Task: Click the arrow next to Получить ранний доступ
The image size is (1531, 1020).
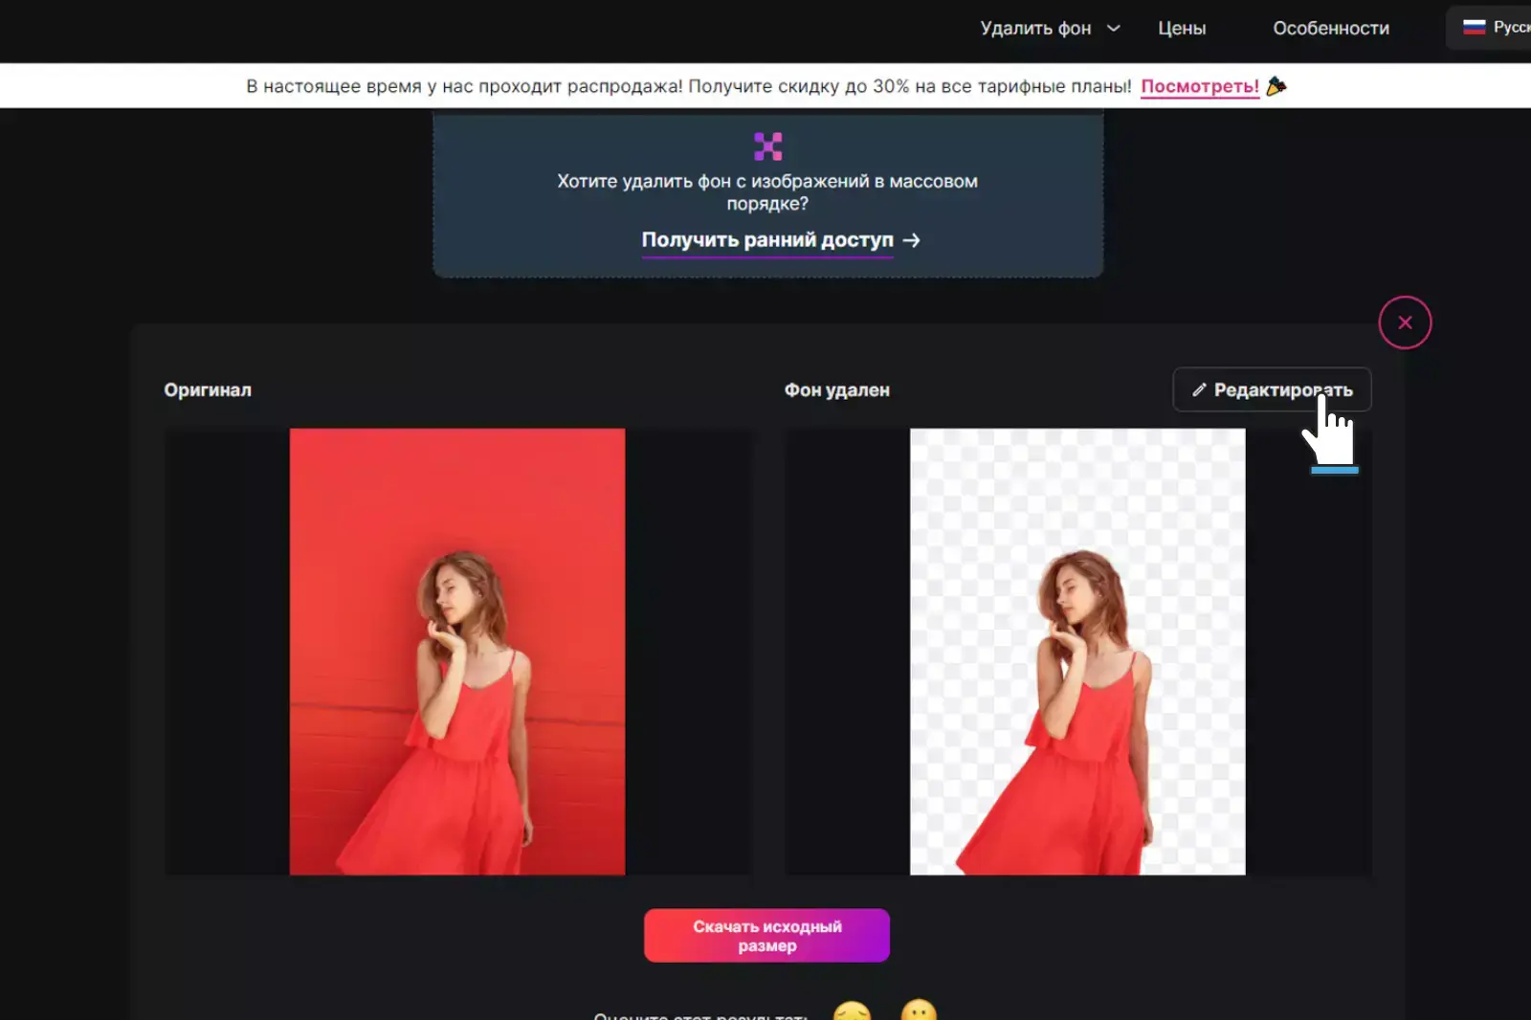Action: (911, 240)
